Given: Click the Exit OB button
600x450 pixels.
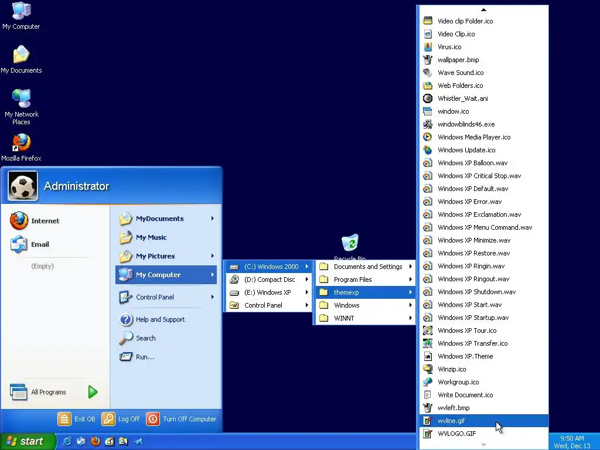Looking at the screenshot, I should click(x=77, y=419).
